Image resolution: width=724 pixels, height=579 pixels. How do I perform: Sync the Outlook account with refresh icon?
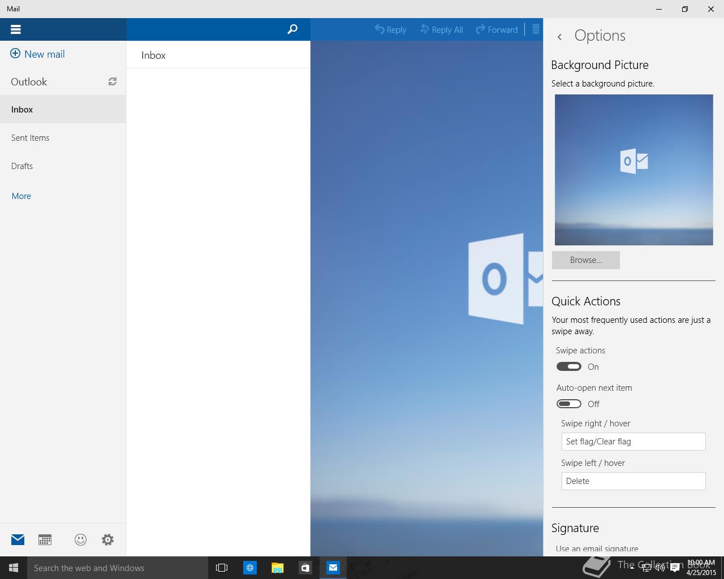pos(113,82)
